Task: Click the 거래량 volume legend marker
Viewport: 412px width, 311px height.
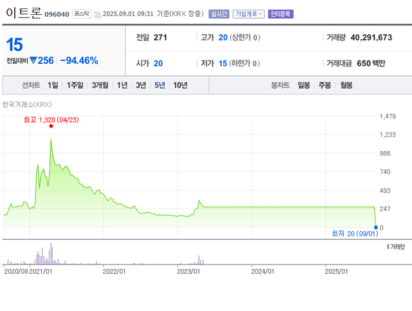Action: [388, 247]
